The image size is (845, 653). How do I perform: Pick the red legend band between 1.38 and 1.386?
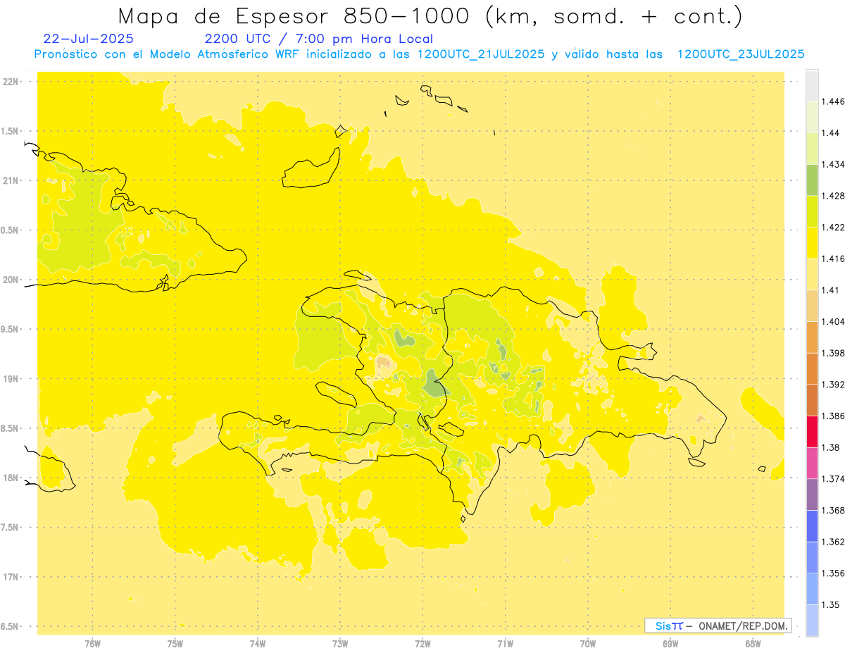812,431
